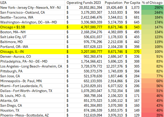Image resolution: width=164 pixels, height=117 pixels.
Task: Select per capita value 543
Action: click(x=132, y=27)
